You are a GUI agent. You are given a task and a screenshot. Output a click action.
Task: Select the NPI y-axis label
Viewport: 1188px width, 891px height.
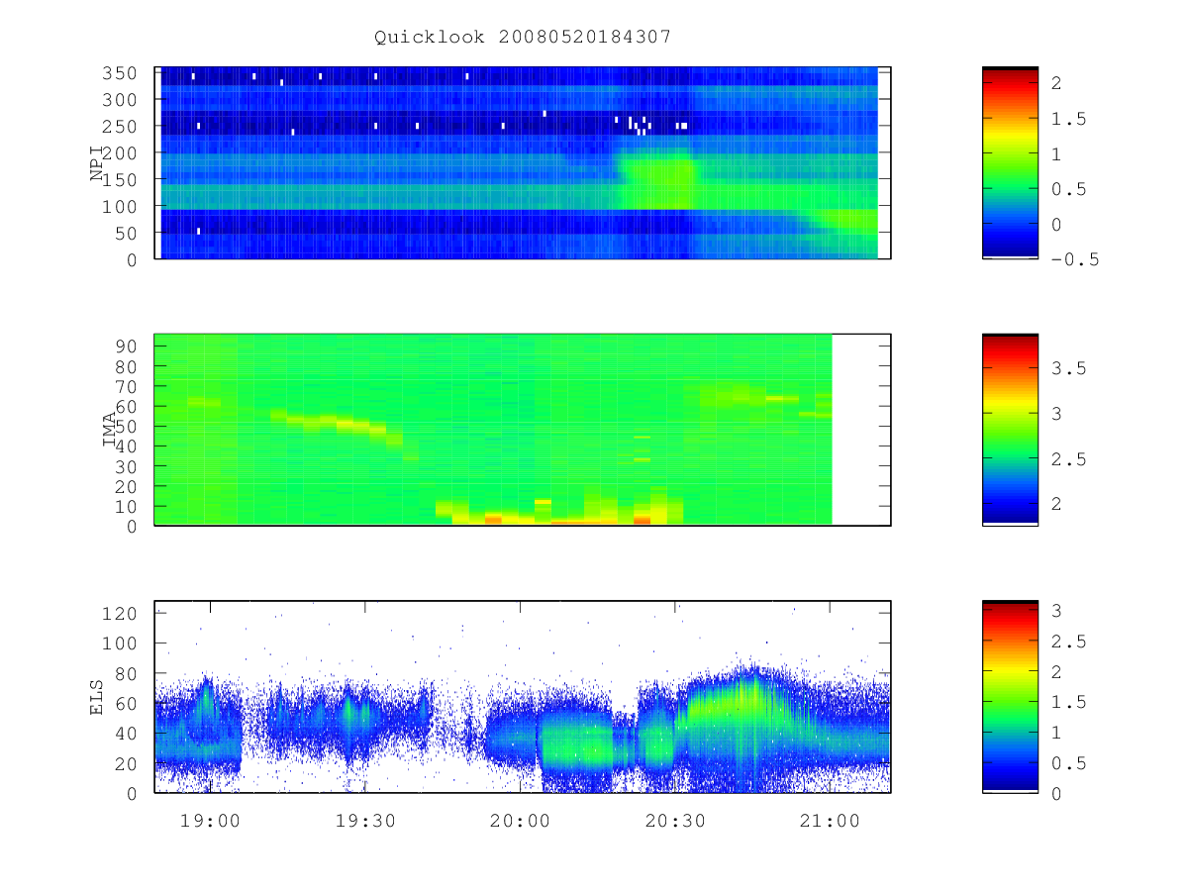(97, 163)
